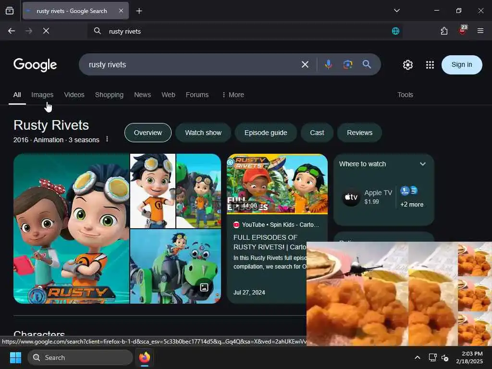Viewport: 492px width, 369px height.
Task: Select the Reviews chip
Action: tap(359, 133)
